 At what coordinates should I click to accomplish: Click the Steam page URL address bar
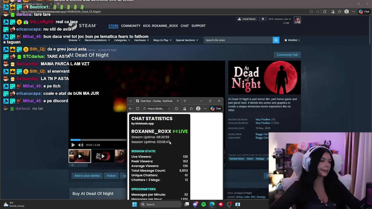[61, 12]
